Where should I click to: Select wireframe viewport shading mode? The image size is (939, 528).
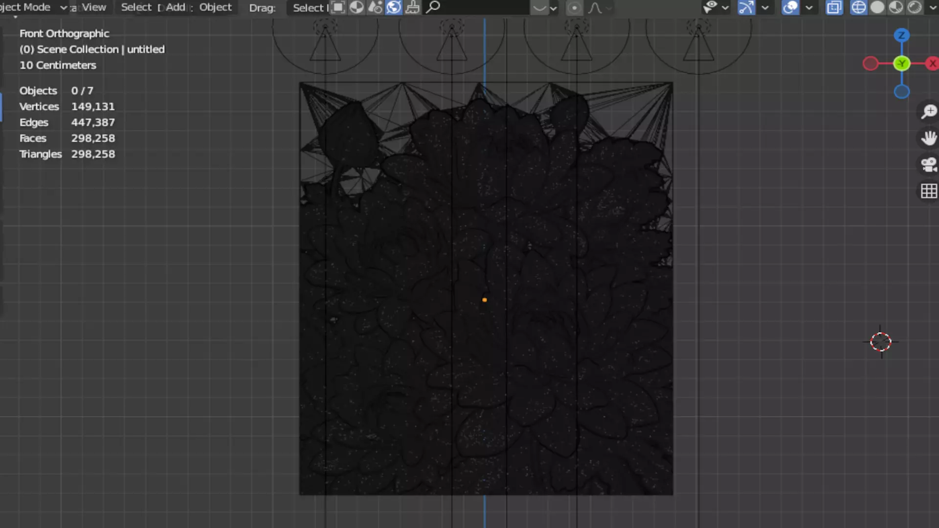tap(858, 7)
